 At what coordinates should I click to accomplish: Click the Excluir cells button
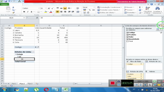129,10
